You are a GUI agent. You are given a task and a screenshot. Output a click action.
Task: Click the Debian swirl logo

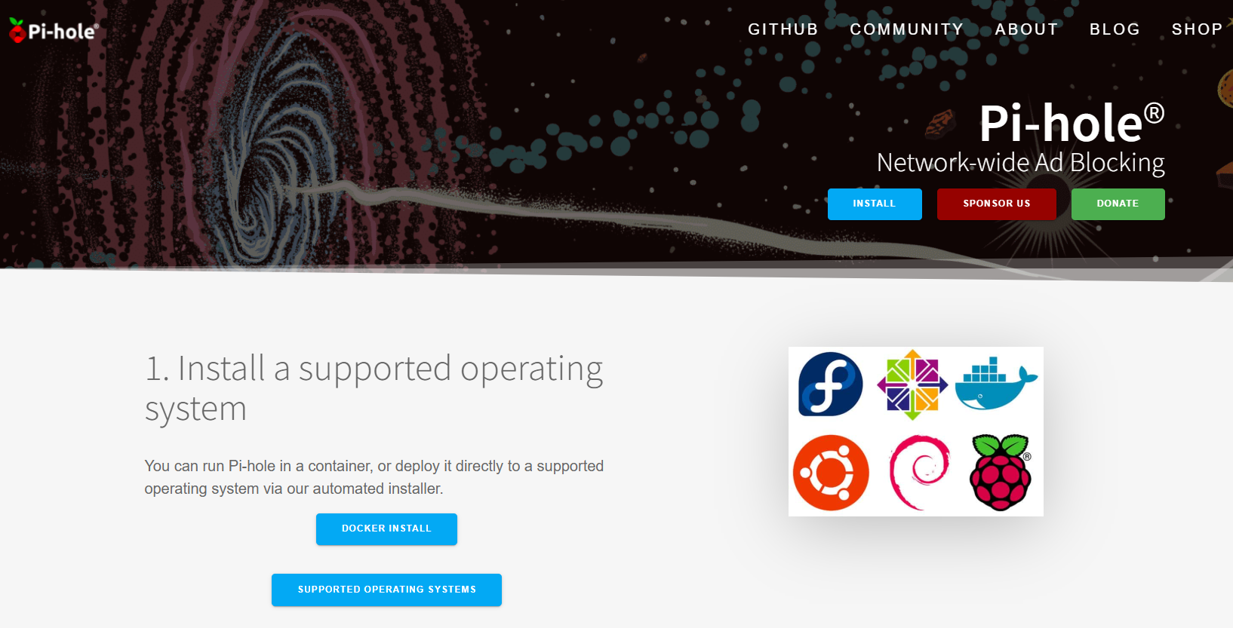tap(919, 472)
